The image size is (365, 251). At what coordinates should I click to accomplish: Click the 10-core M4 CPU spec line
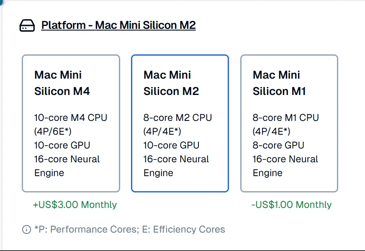(71, 118)
